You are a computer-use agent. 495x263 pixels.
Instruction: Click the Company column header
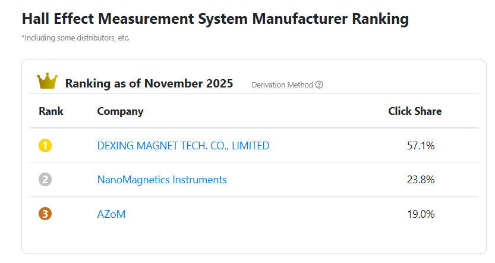pos(120,111)
